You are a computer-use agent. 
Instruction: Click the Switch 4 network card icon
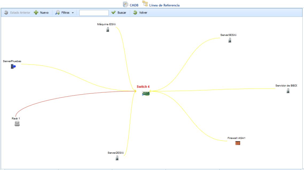[x=146, y=93]
